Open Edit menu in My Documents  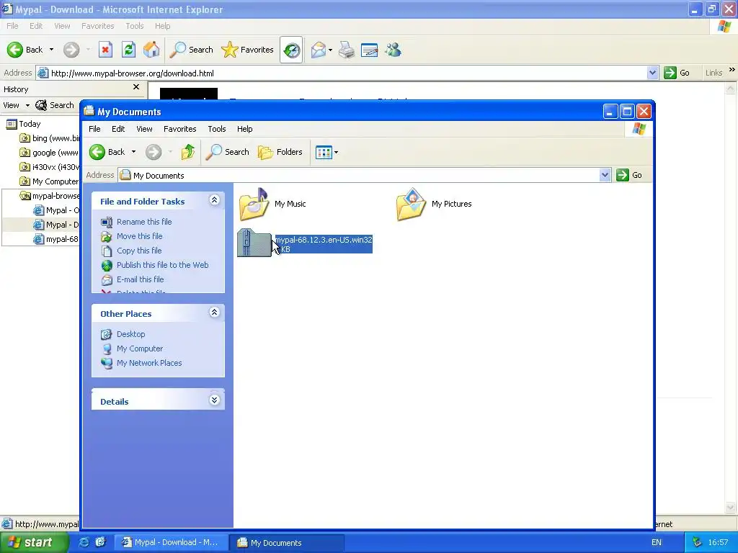click(118, 129)
